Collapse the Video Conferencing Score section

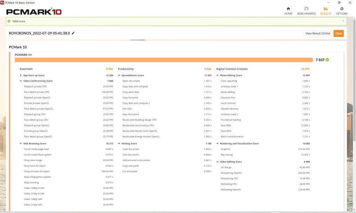pyautogui.click(x=21, y=81)
